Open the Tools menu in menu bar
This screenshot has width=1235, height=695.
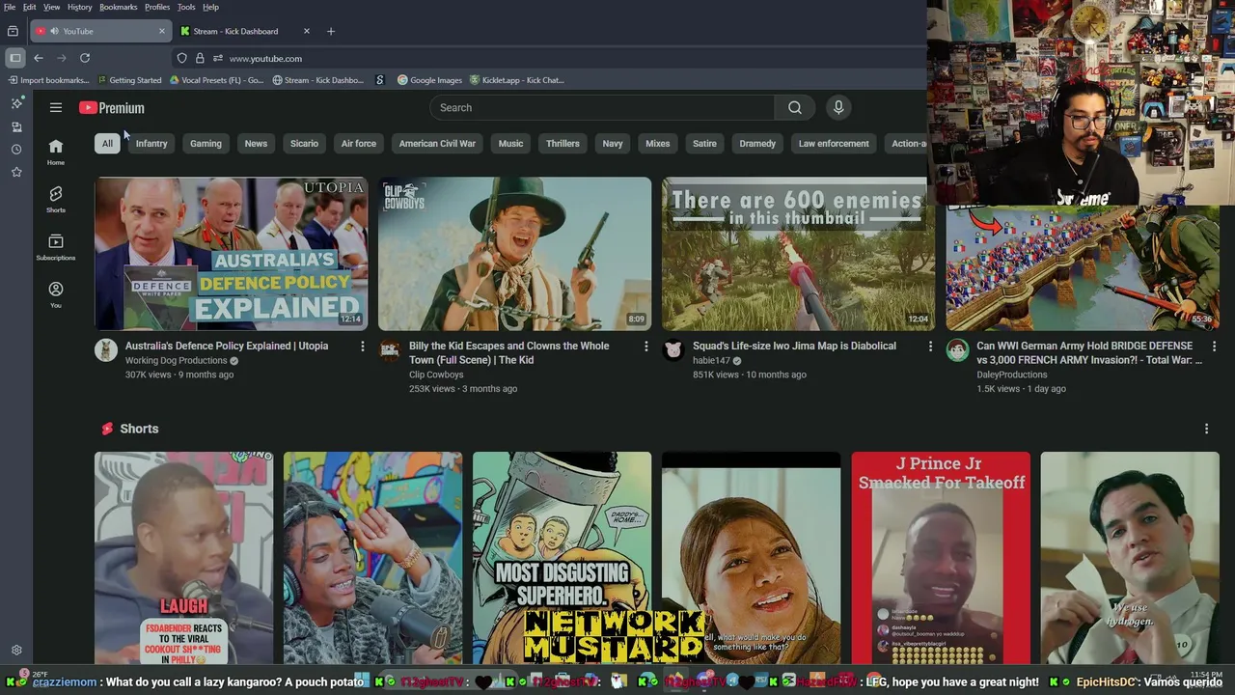tap(186, 7)
